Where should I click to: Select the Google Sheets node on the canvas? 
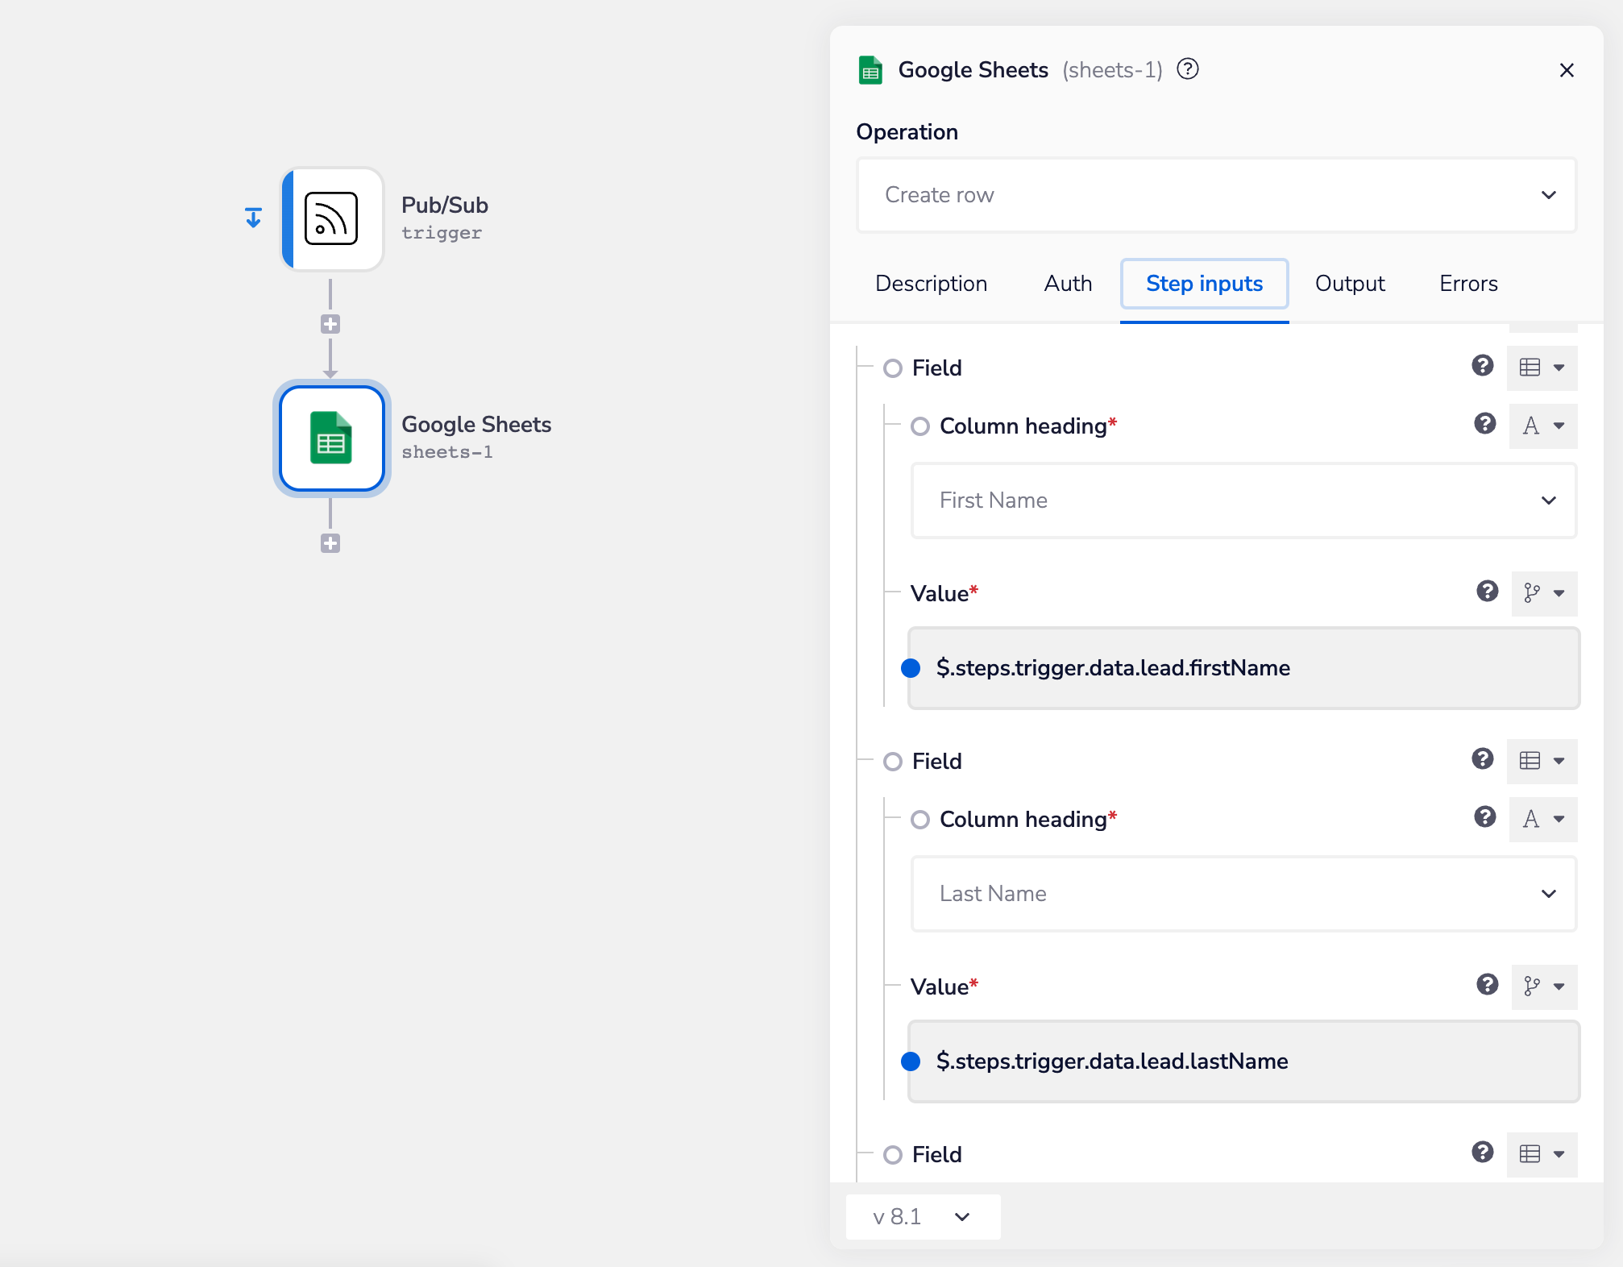pos(332,439)
